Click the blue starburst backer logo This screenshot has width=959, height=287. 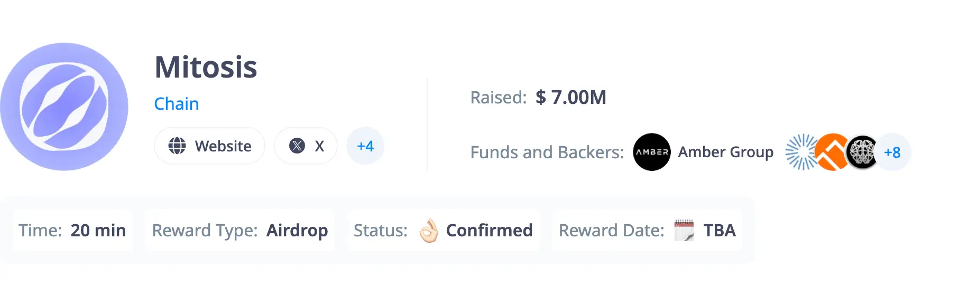pyautogui.click(x=803, y=152)
